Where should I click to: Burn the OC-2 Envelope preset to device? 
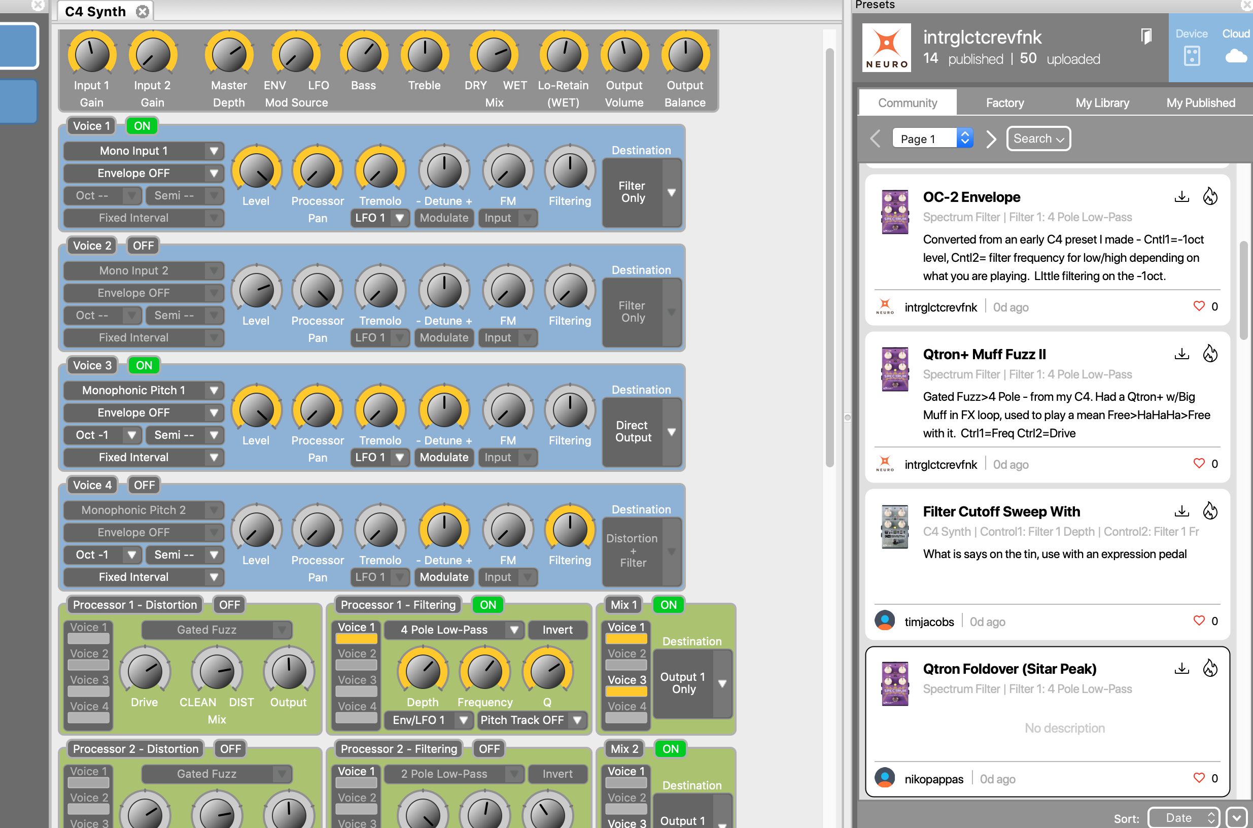click(1210, 196)
